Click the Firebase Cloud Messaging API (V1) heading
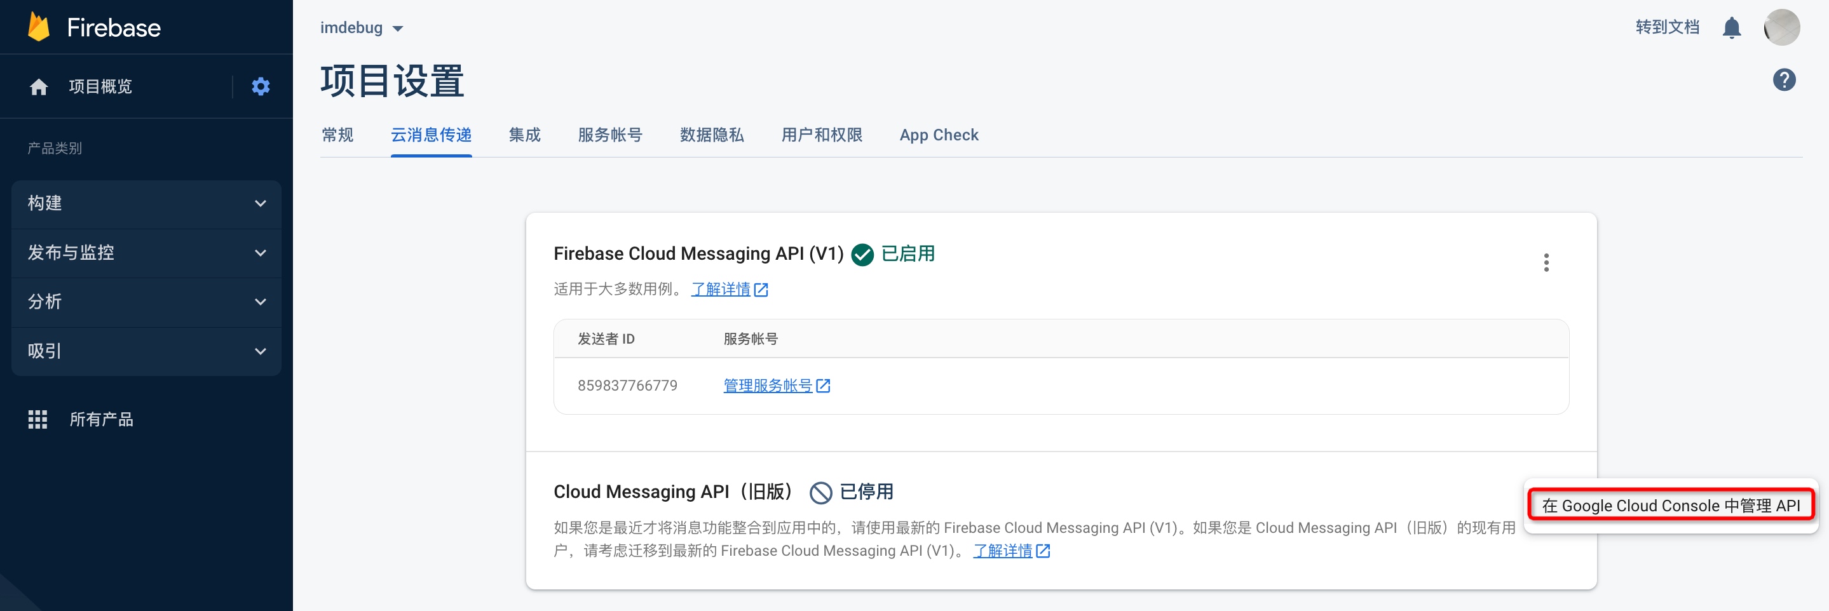Image resolution: width=1829 pixels, height=611 pixels. (x=698, y=254)
